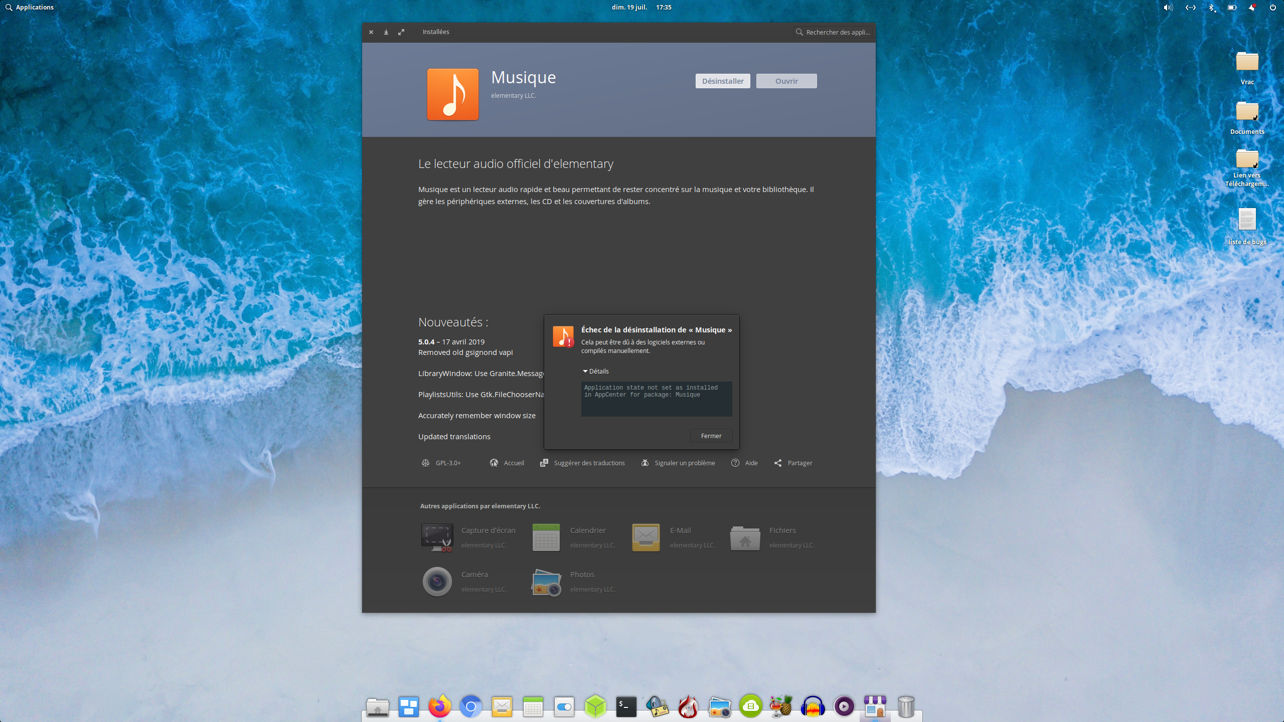Open Fichiers app entry
Viewport: 1284px width, 722px height.
tap(772, 537)
